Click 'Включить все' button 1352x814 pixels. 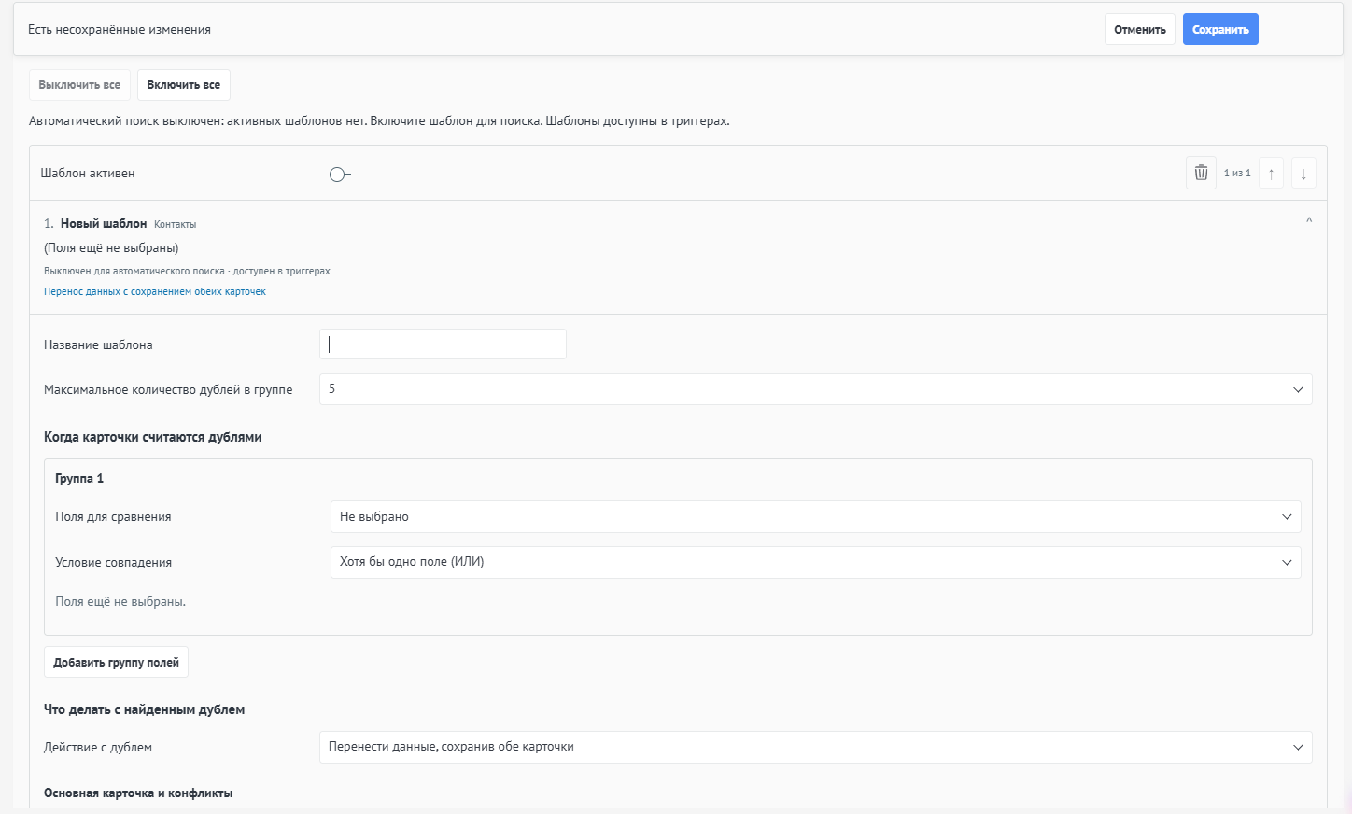(x=183, y=85)
